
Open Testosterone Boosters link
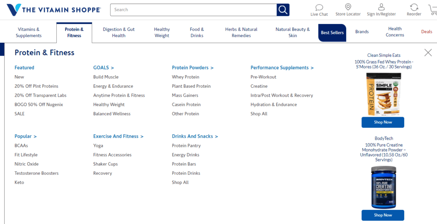[x=37, y=173]
